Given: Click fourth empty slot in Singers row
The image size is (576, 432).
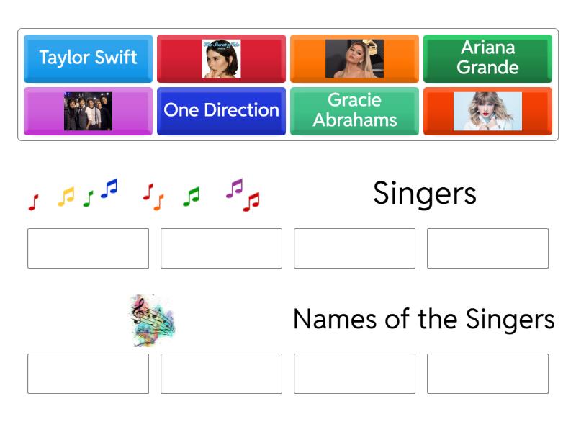Looking at the screenshot, I should pos(487,248).
